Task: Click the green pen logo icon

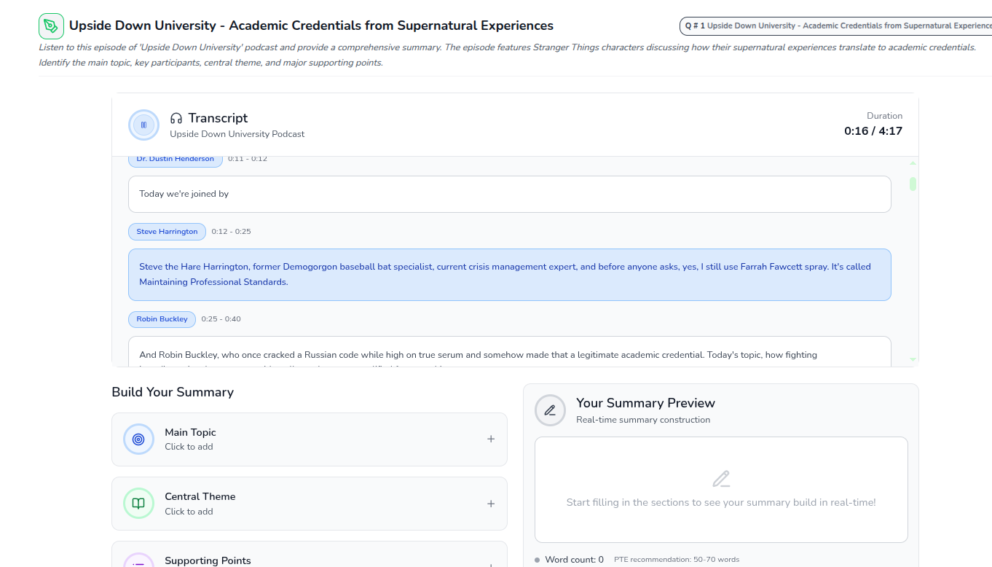Action: (51, 26)
